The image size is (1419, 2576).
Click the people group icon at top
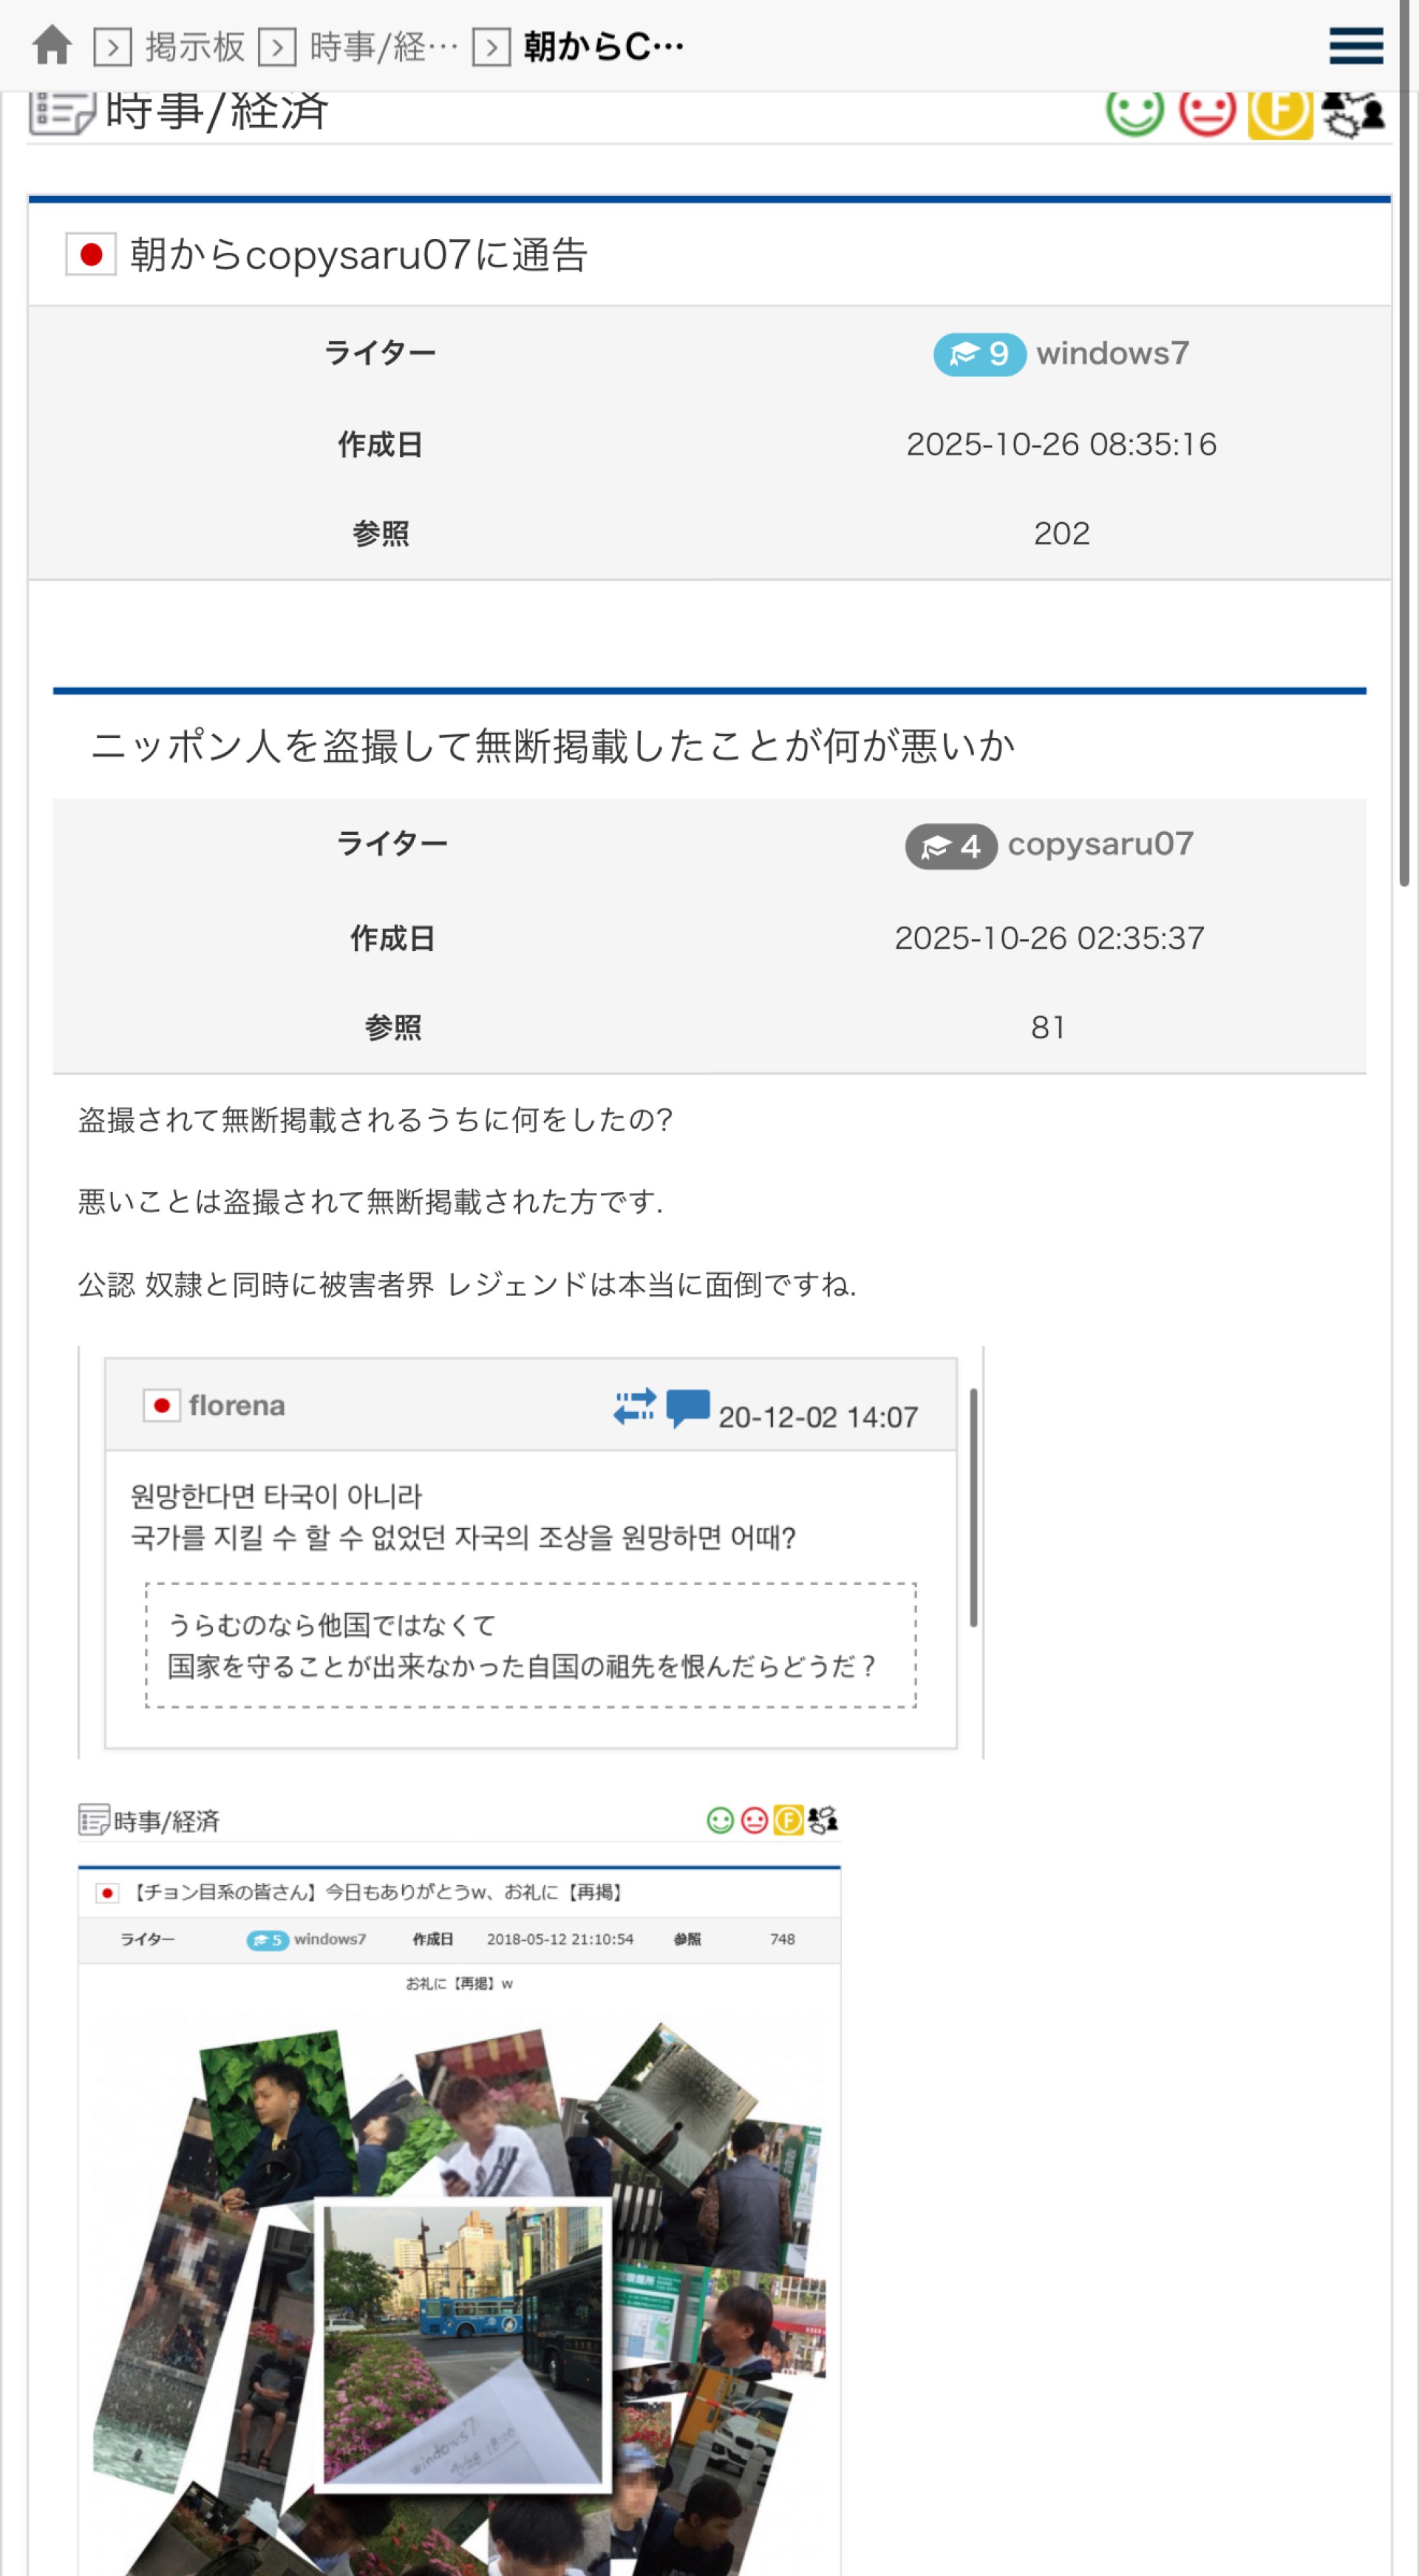coord(1353,113)
